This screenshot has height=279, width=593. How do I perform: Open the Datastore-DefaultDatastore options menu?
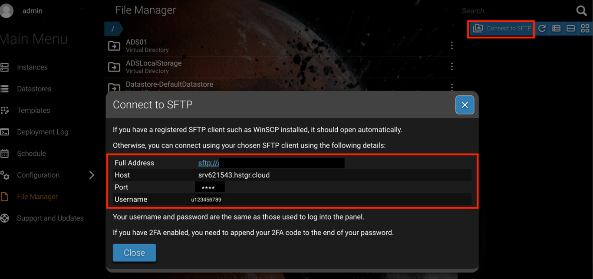[x=451, y=87]
